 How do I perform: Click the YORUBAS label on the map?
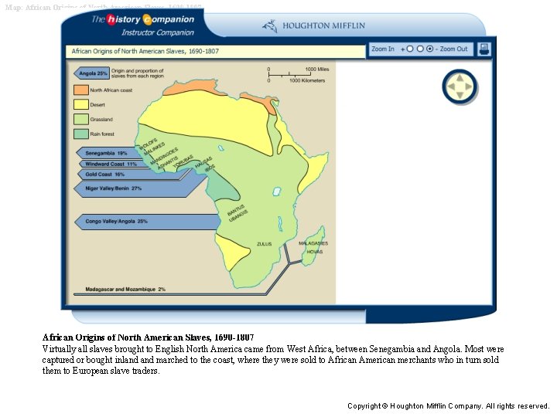point(183,161)
